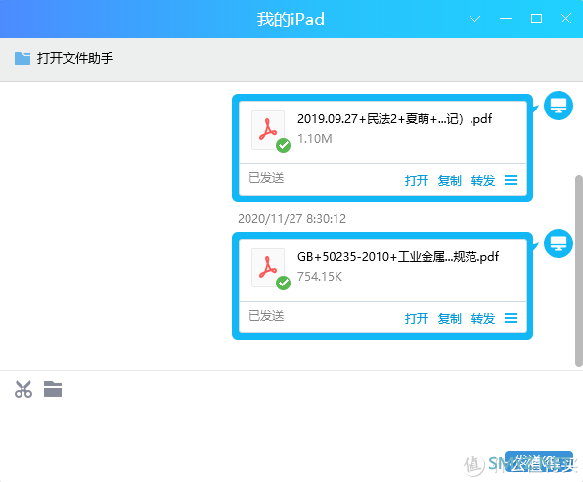Click 已发送 status under GB+50235-2010 file
Viewport: 583px width, 482px height.
coord(266,316)
